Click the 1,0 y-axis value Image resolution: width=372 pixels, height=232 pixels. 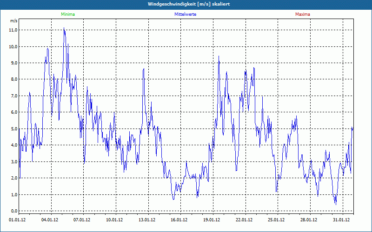pos(13,194)
